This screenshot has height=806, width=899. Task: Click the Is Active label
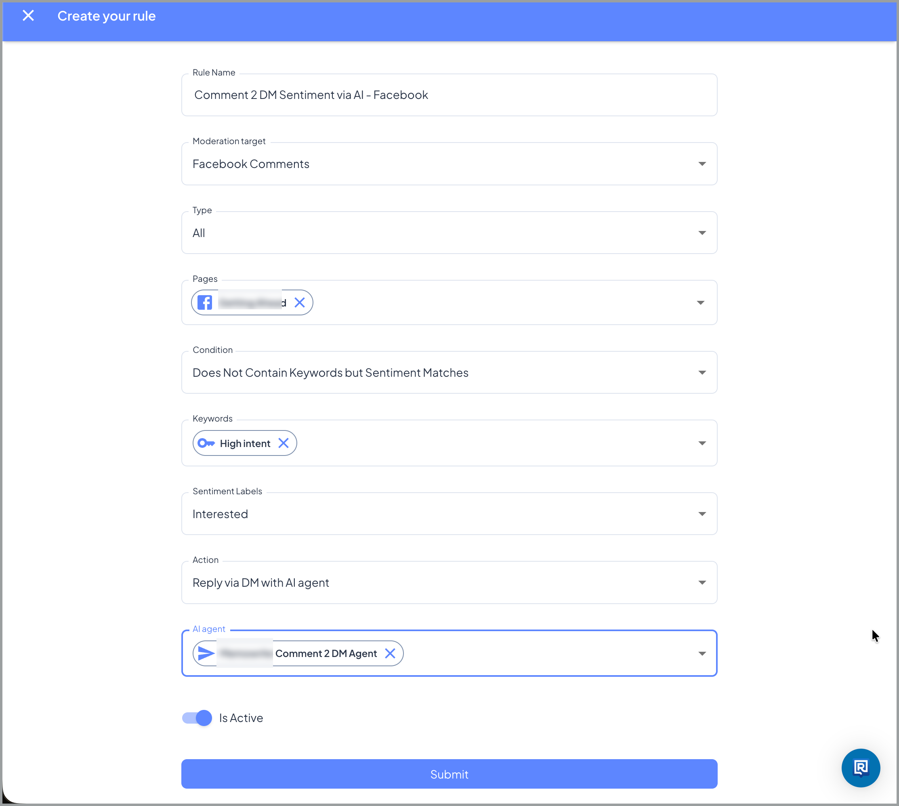point(241,718)
